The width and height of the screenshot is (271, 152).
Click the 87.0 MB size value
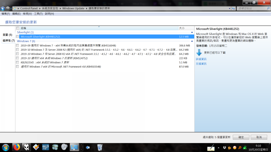pyautogui.click(x=184, y=66)
